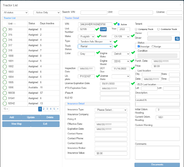Toggle the Unassign status checkbox
Viewport: 184px width, 167px height.
[139, 46]
